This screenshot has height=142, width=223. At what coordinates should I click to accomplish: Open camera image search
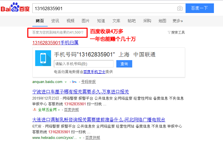point(180,8)
